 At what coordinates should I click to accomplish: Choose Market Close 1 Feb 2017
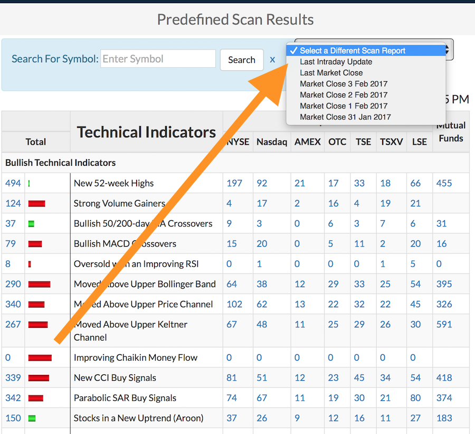click(x=344, y=106)
